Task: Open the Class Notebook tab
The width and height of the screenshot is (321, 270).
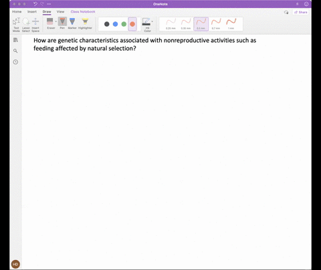Action: [83, 11]
